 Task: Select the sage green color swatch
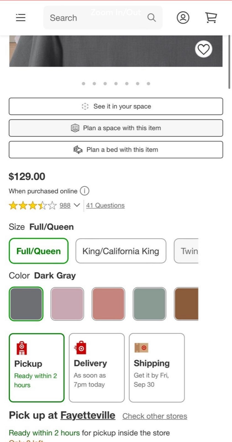pos(150,304)
